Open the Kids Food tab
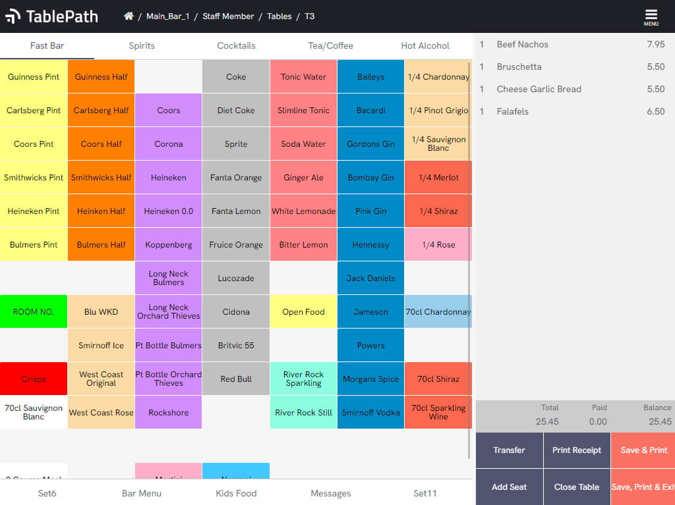The height and width of the screenshot is (505, 675). pos(236,493)
